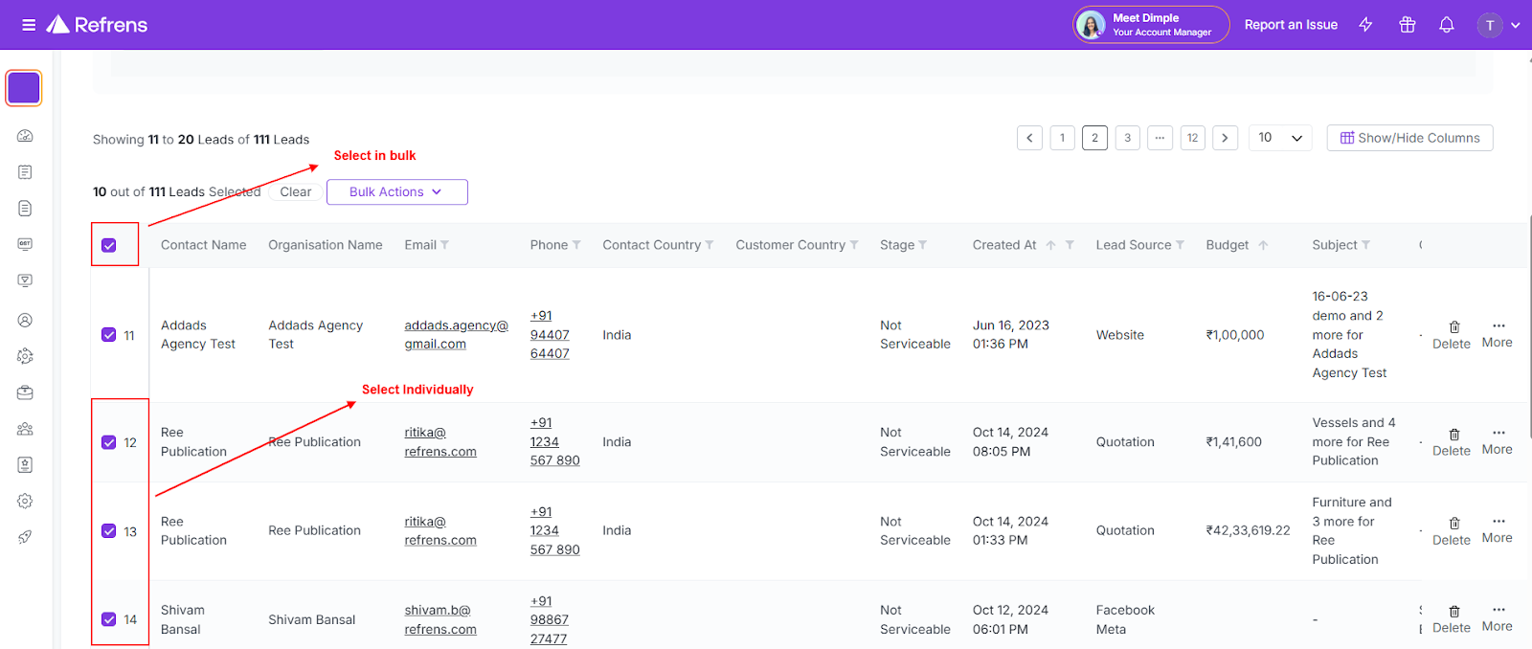Open More for lead row 13
Image resolution: width=1532 pixels, height=649 pixels.
[x=1498, y=529]
